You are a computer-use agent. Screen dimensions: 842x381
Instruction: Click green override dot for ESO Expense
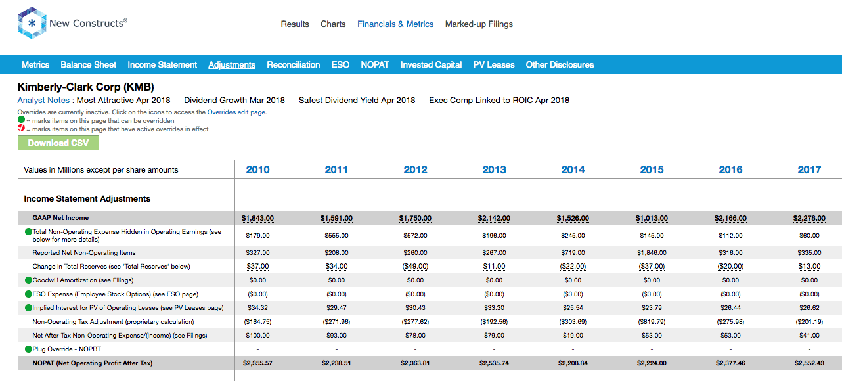pos(28,294)
